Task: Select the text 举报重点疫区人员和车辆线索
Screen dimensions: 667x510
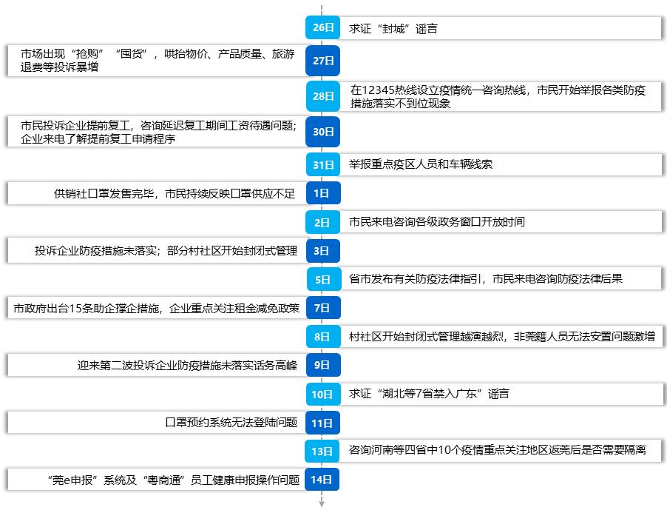Action: pyautogui.click(x=421, y=164)
